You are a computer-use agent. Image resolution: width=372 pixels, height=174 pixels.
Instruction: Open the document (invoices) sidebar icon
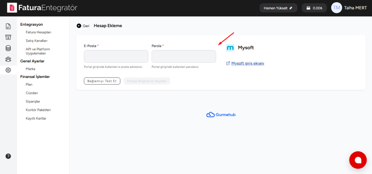click(8, 26)
